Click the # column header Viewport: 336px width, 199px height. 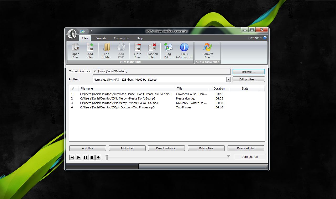(x=74, y=89)
